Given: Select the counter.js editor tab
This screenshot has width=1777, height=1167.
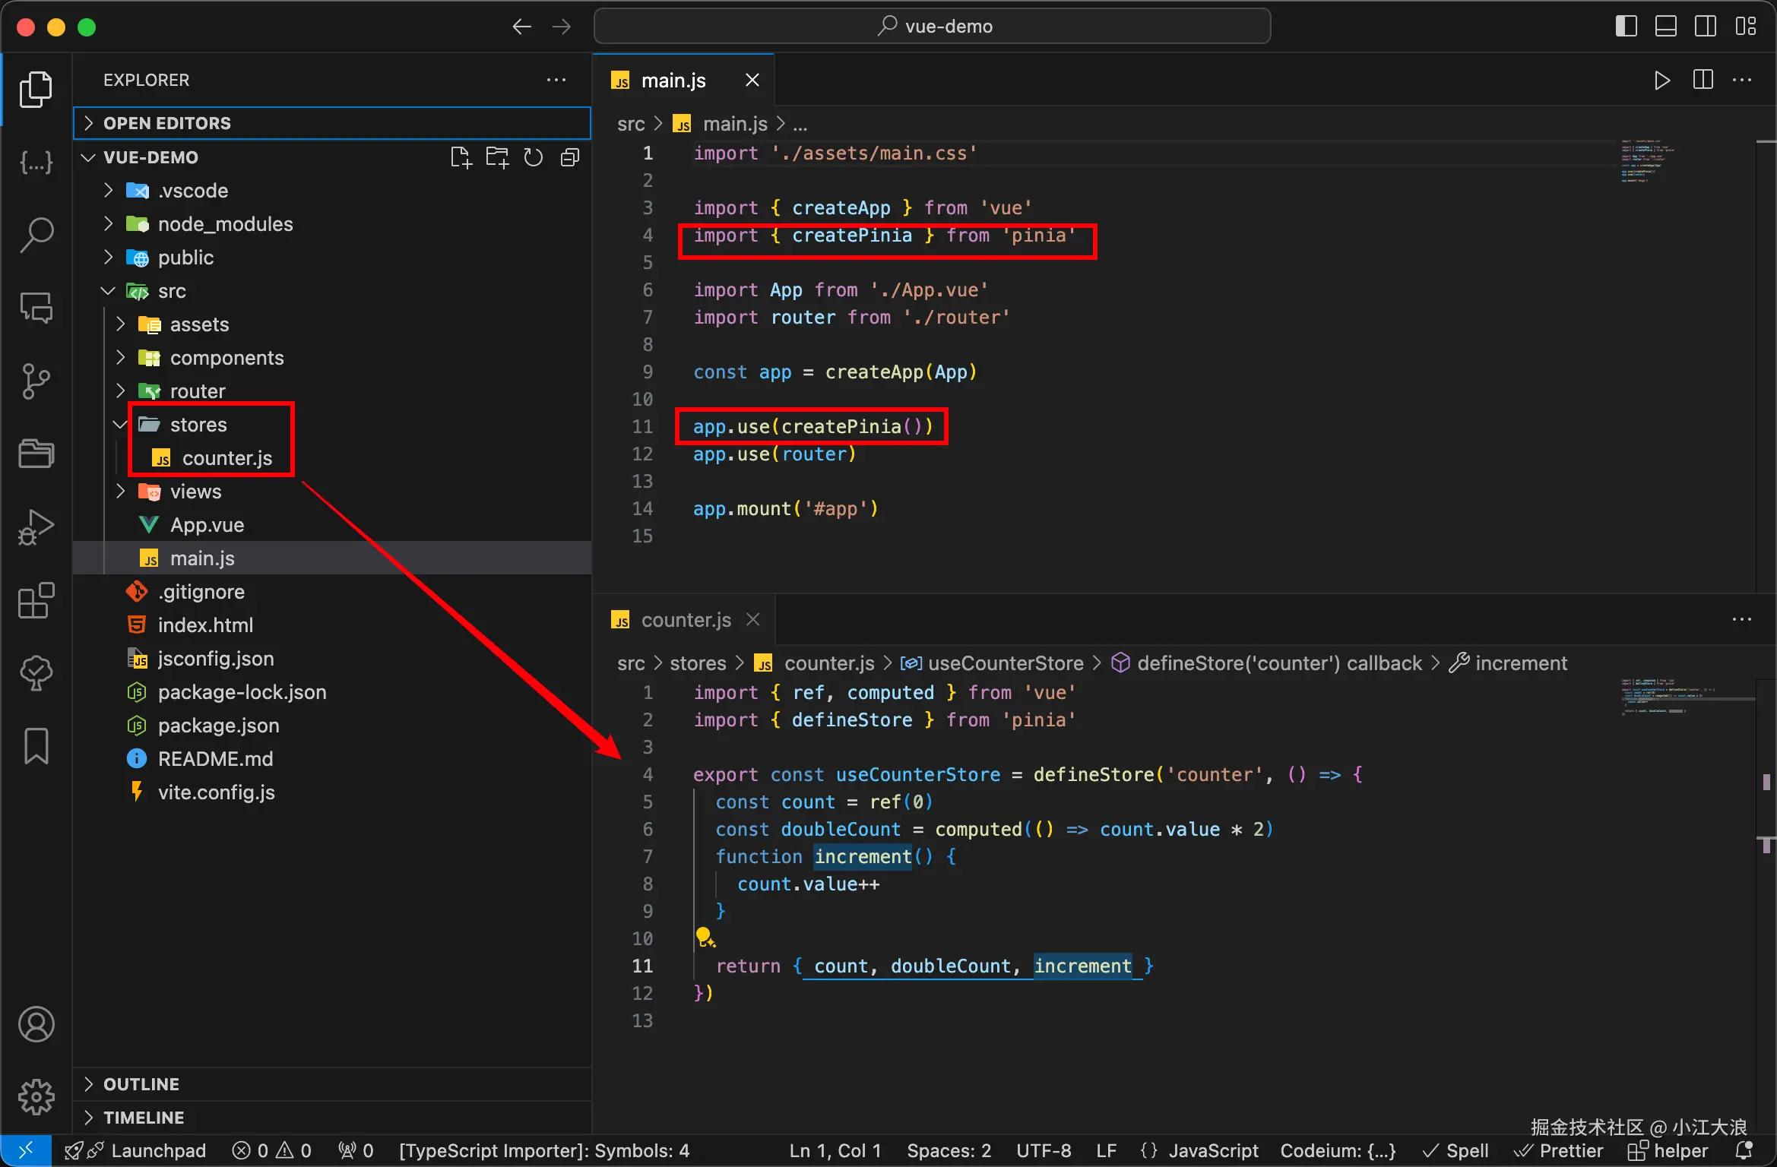Looking at the screenshot, I should tap(685, 620).
